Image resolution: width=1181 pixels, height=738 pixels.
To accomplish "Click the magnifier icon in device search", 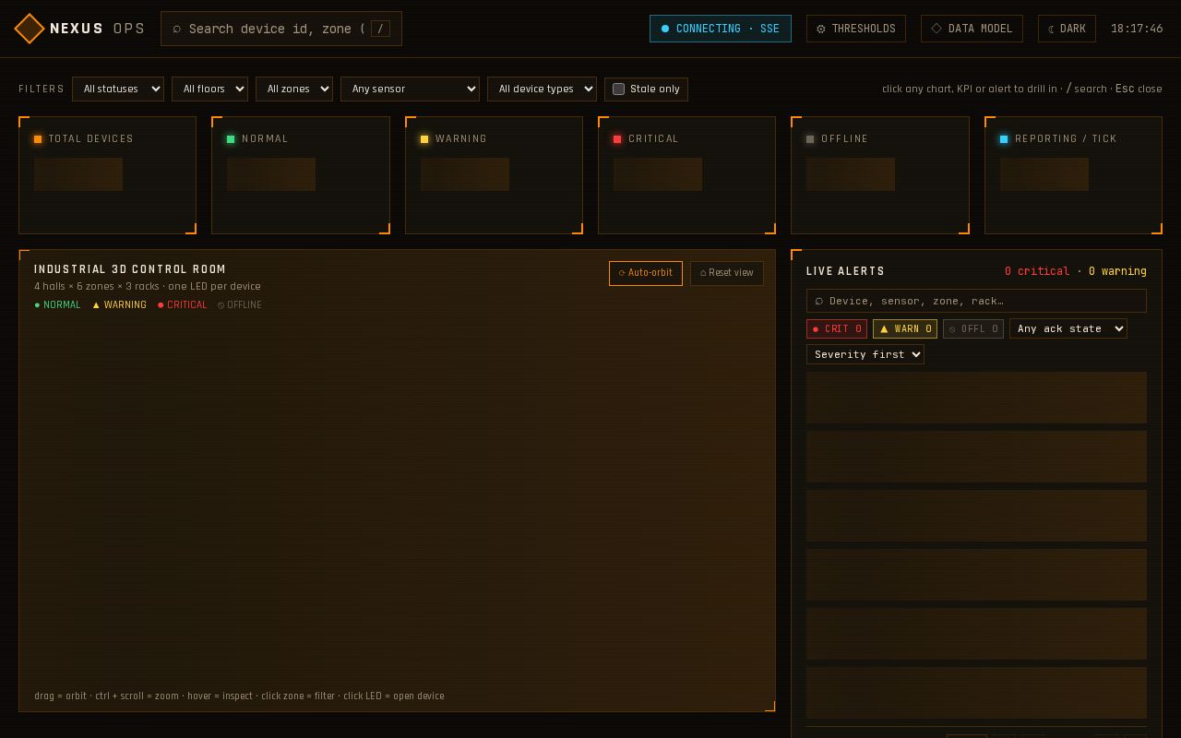I will 177,29.
